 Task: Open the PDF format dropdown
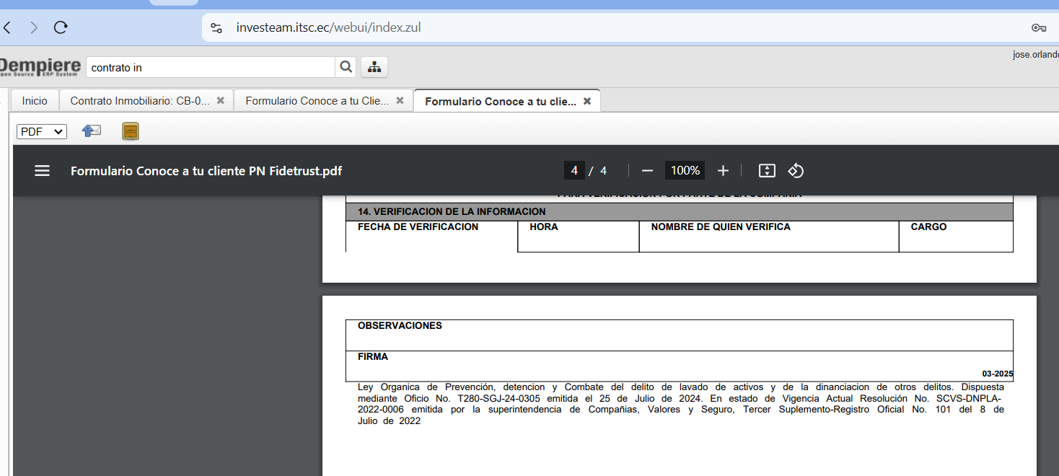pyautogui.click(x=42, y=132)
